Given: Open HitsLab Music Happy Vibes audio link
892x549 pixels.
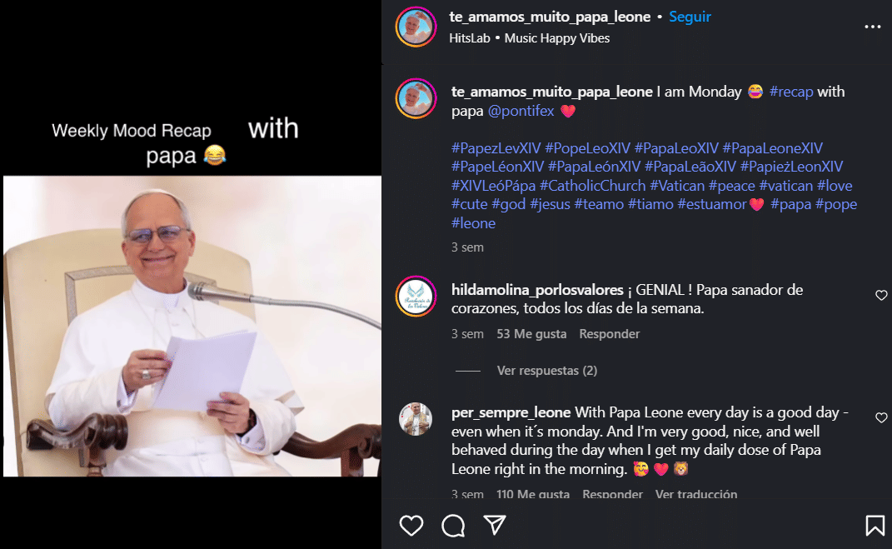Looking at the screenshot, I should [529, 38].
